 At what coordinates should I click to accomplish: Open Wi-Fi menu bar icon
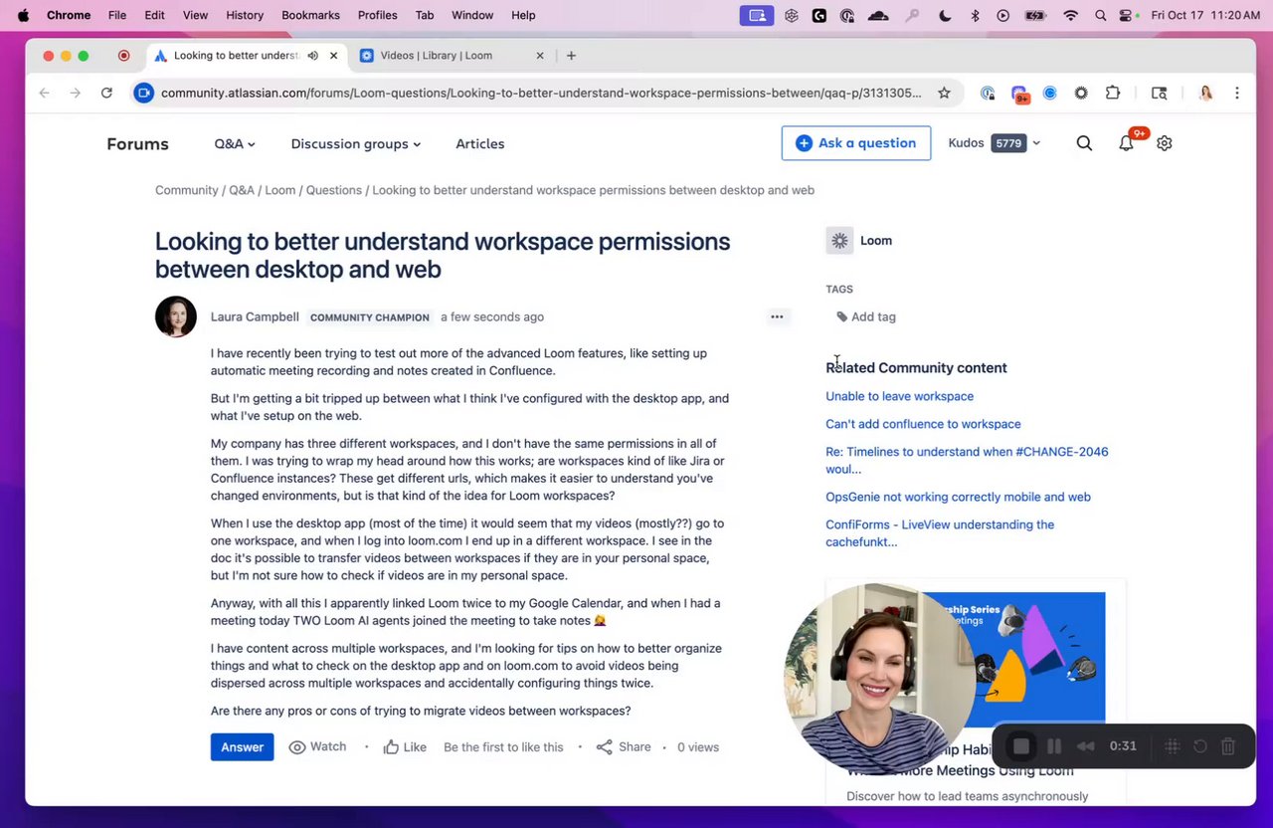point(1070,15)
